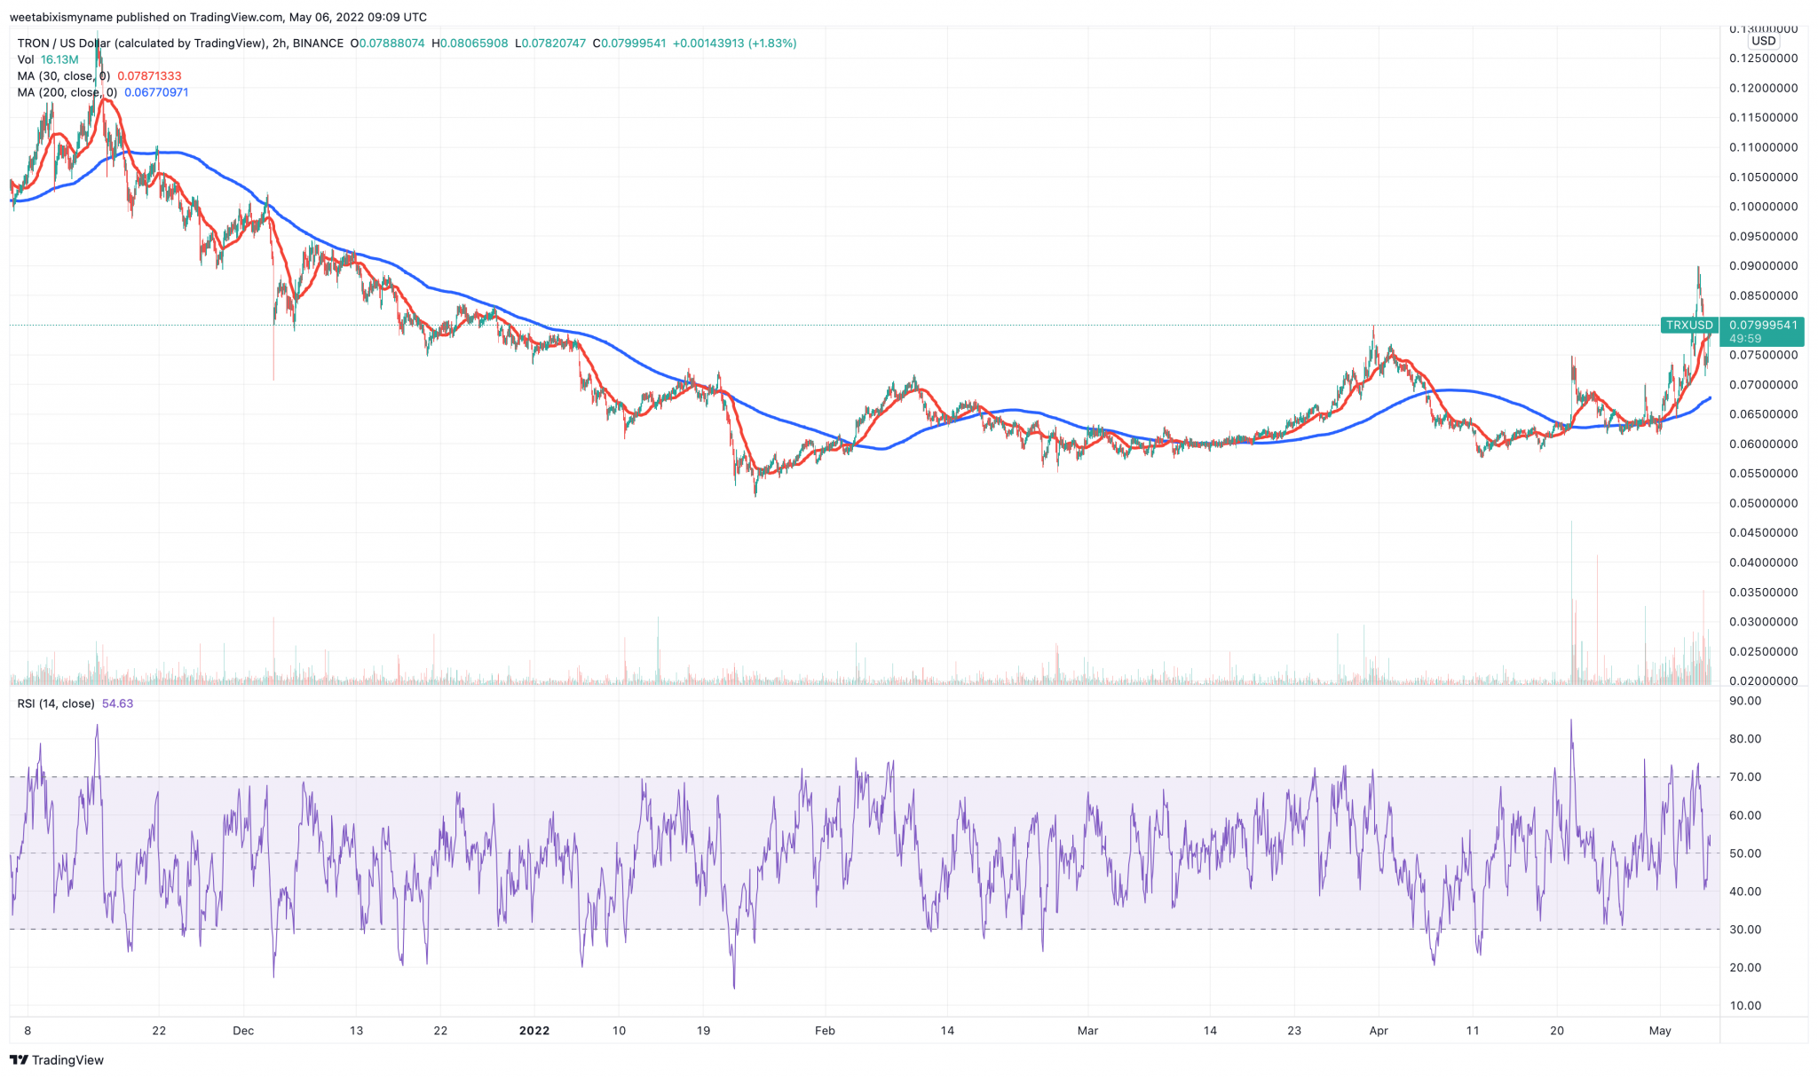Click the 0.02000000 price axis label
Screen dimensions: 1818x1077
[x=1763, y=681]
